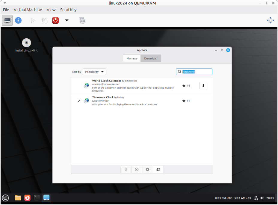Click the lightbulb more info button

[126, 170]
